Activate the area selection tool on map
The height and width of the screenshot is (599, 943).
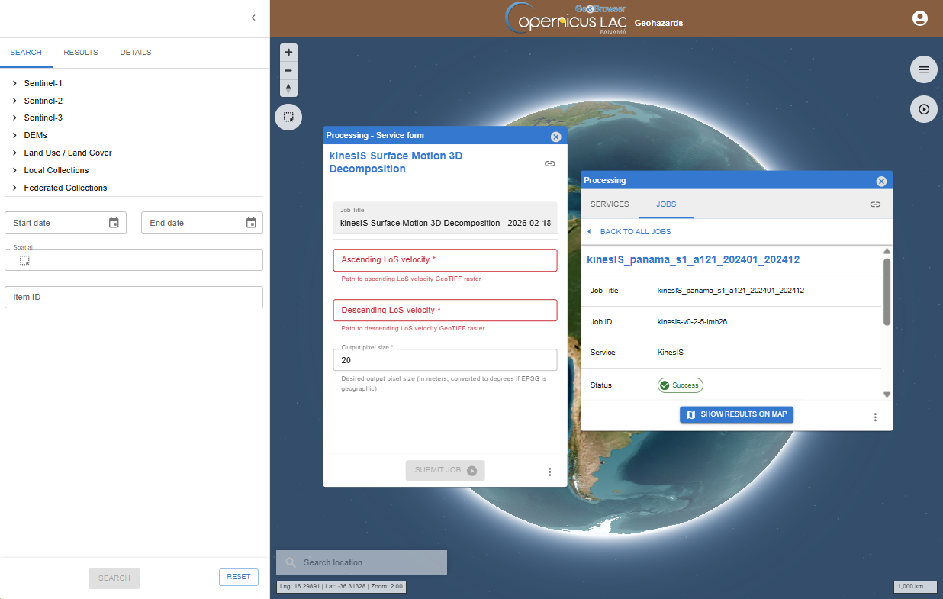pos(288,117)
